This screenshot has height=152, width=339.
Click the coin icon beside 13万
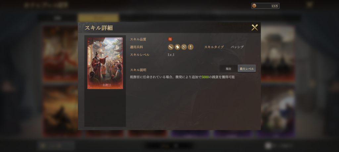pos(254,6)
